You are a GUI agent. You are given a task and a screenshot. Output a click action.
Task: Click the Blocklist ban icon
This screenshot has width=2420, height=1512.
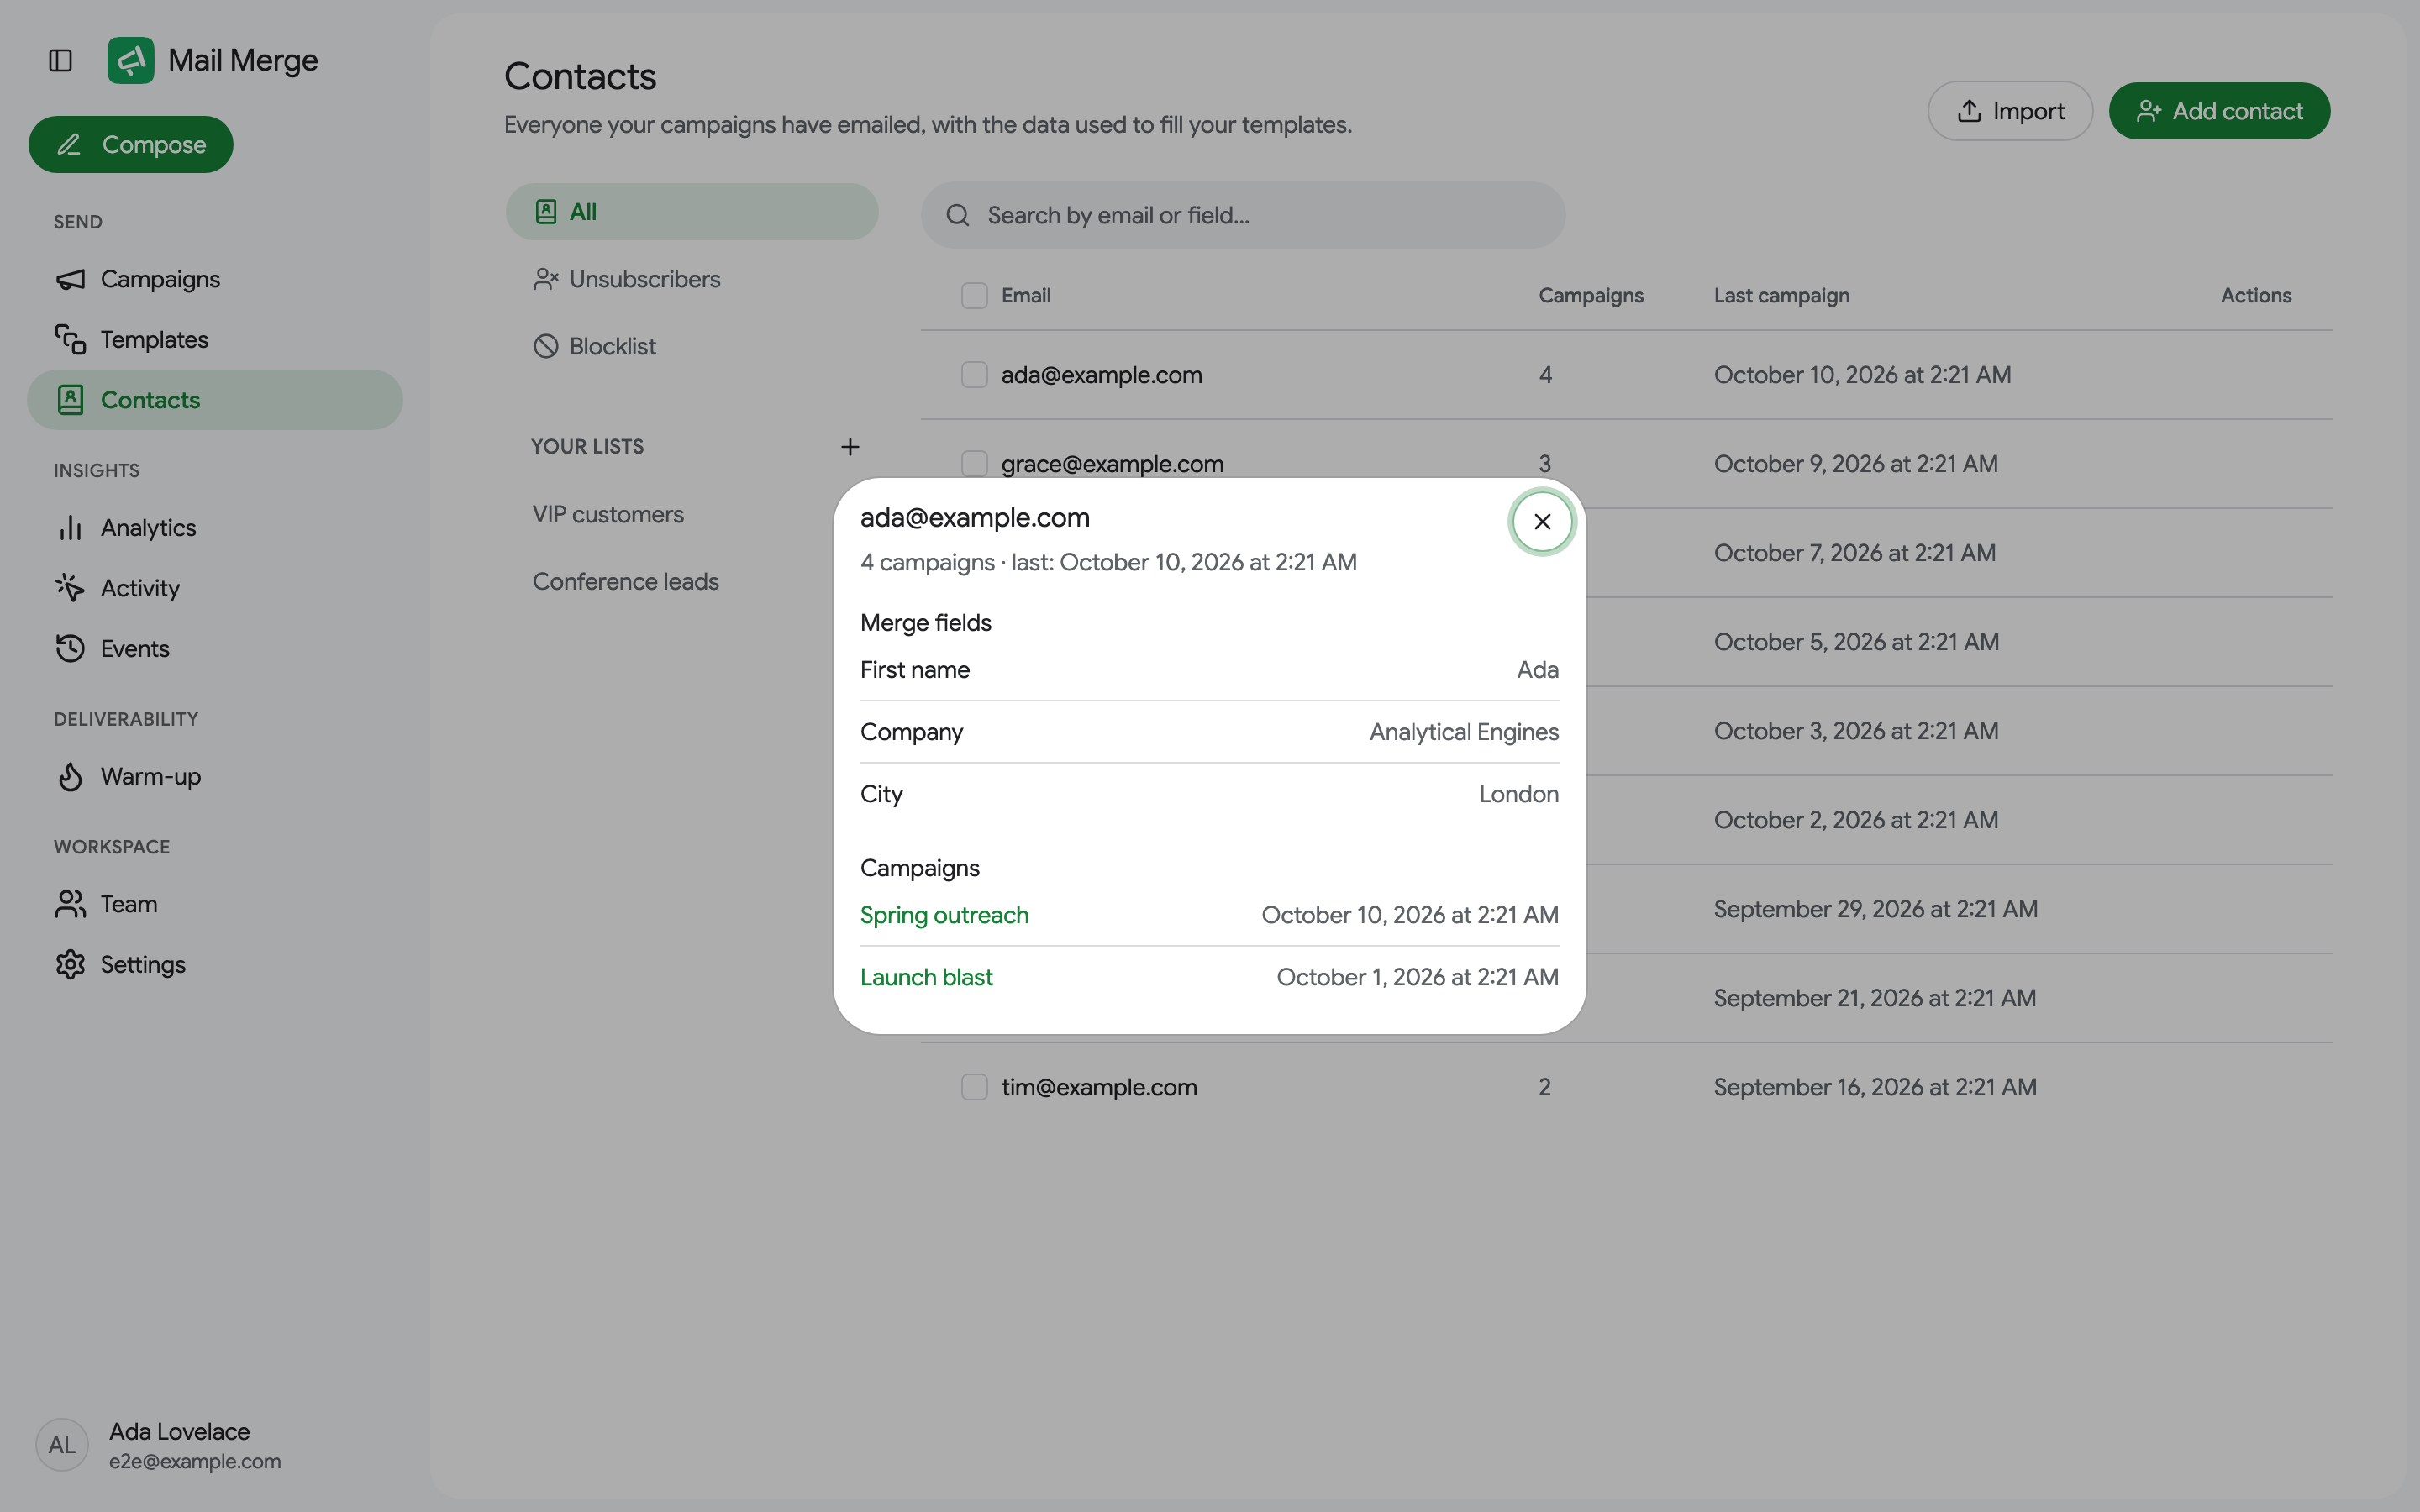(545, 346)
